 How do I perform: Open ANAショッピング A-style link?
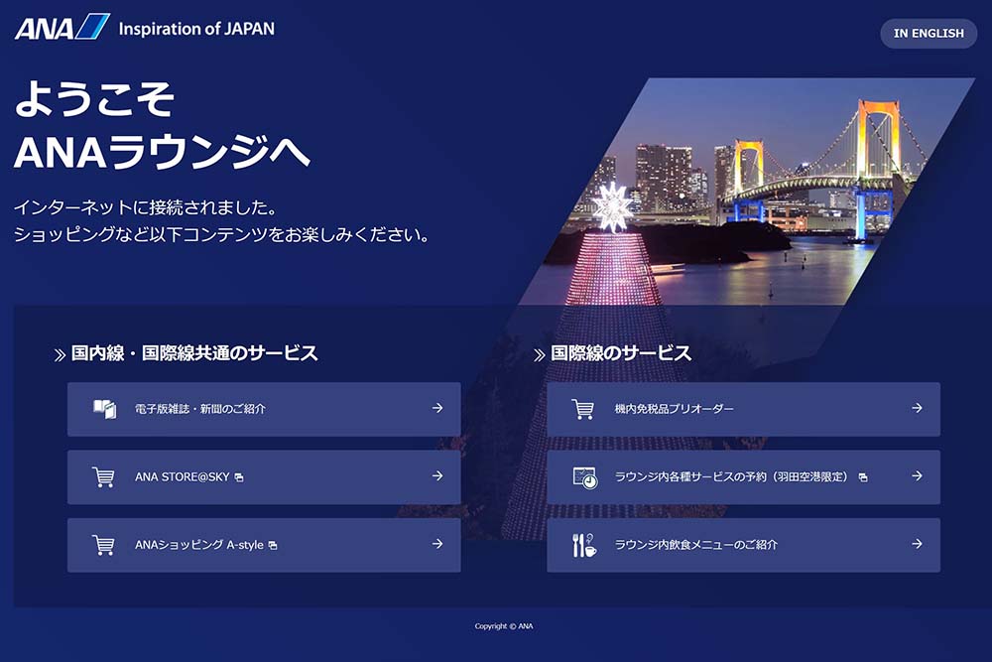(x=264, y=545)
